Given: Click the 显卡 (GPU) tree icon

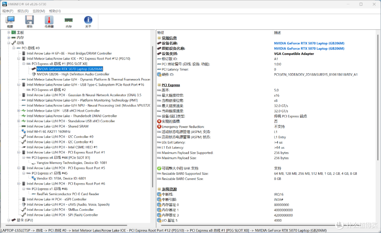Looking at the screenshot, I should click(x=14, y=220).
